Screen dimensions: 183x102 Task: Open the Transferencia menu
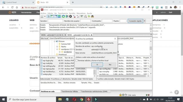tap(63, 13)
